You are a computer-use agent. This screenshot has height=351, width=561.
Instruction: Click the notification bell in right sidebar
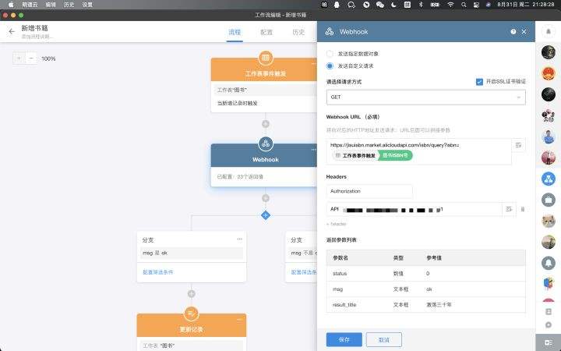click(549, 263)
